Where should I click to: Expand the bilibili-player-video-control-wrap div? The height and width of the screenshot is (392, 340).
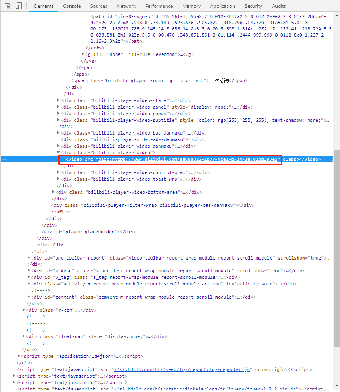(x=58, y=172)
